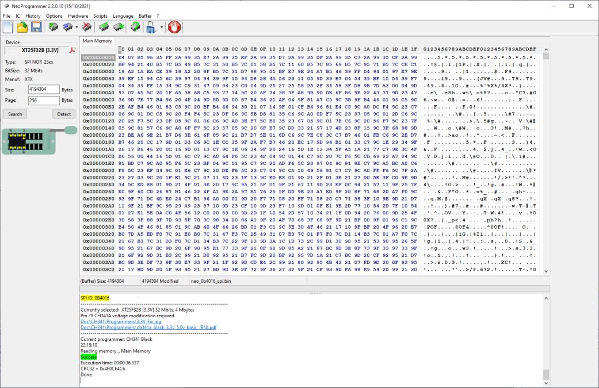Click the green 'Success' log entry
Image resolution: width=599 pixels, height=388 pixels.
pyautogui.click(x=89, y=357)
